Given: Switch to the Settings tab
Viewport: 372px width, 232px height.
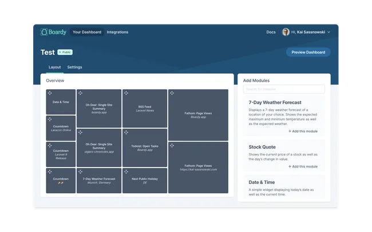Looking at the screenshot, I should (x=74, y=67).
